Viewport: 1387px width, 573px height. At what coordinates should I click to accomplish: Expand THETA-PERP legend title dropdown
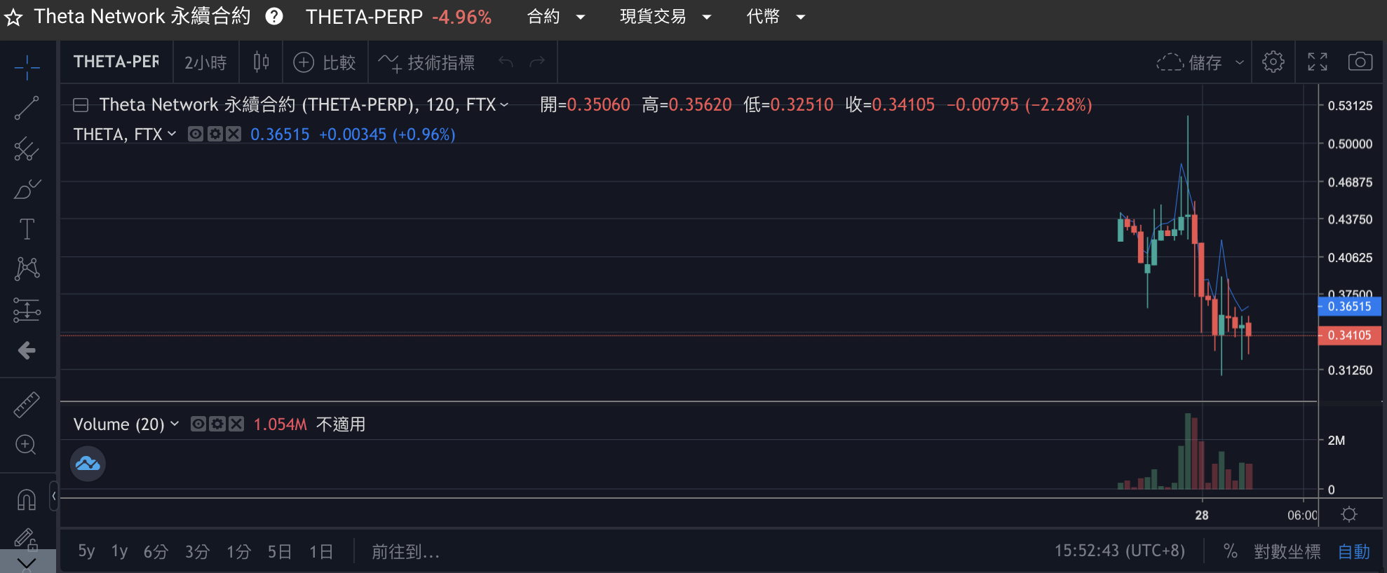tap(504, 105)
